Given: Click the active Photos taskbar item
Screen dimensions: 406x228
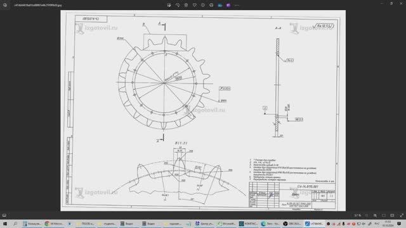Looking at the screenshot, I should click(315, 224).
